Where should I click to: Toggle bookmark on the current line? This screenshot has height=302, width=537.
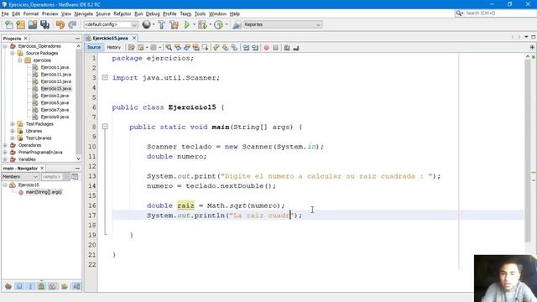pyautogui.click(x=234, y=48)
